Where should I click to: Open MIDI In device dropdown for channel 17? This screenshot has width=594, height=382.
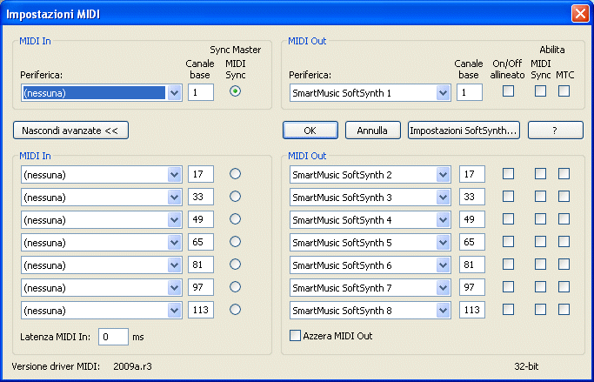pos(102,175)
